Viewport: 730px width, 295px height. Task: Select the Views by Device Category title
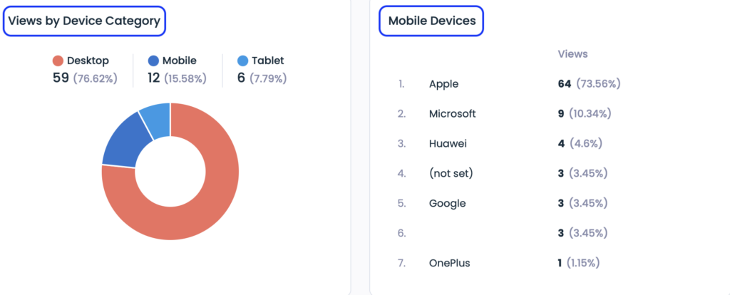tap(84, 21)
